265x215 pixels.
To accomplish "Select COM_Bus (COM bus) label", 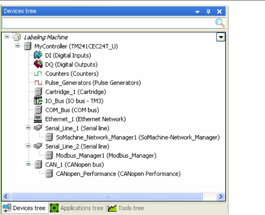I will (x=72, y=110).
